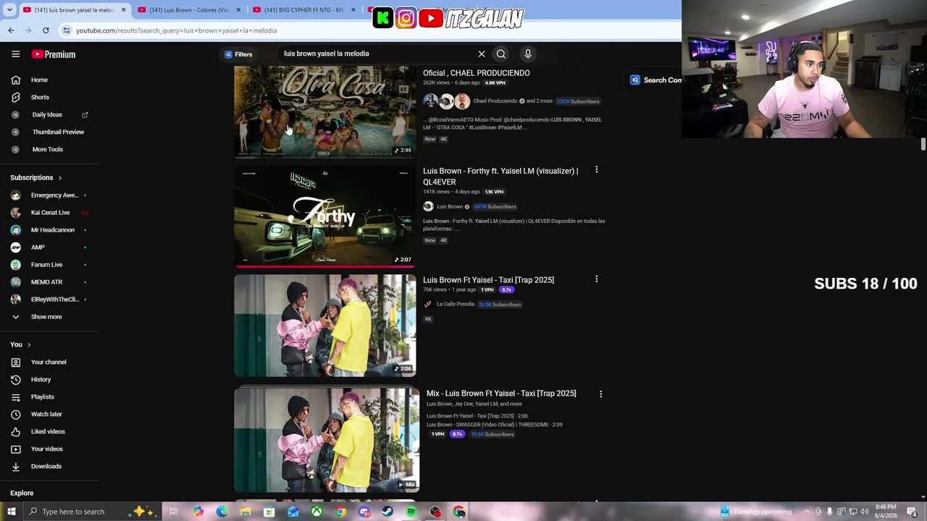The height and width of the screenshot is (521, 927).
Task: Expand the You section header
Action: [x=20, y=344]
